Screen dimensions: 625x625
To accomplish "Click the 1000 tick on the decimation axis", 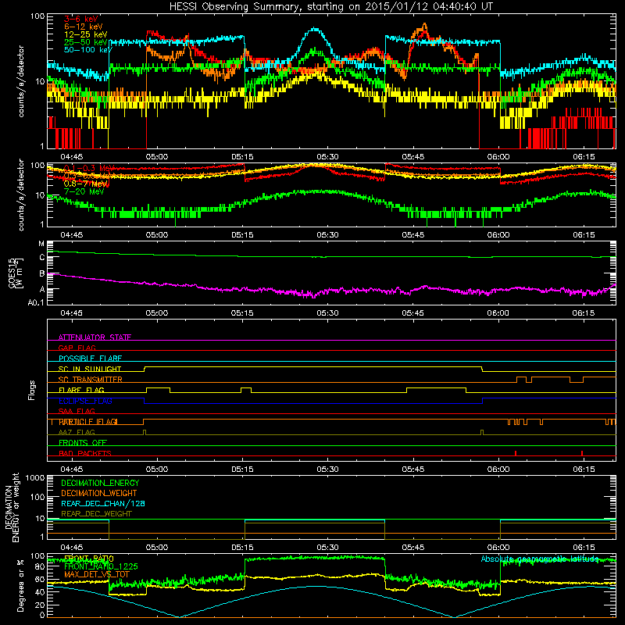I will click(x=35, y=478).
